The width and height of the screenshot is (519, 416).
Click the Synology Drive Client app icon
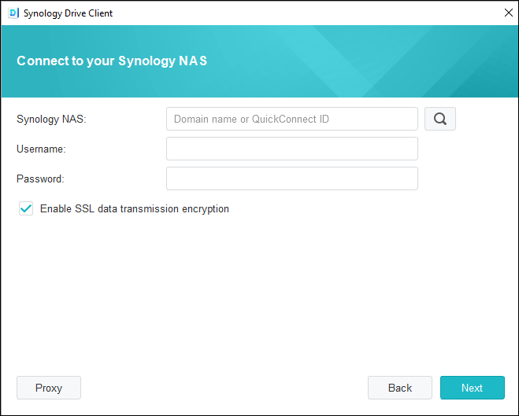pyautogui.click(x=13, y=13)
